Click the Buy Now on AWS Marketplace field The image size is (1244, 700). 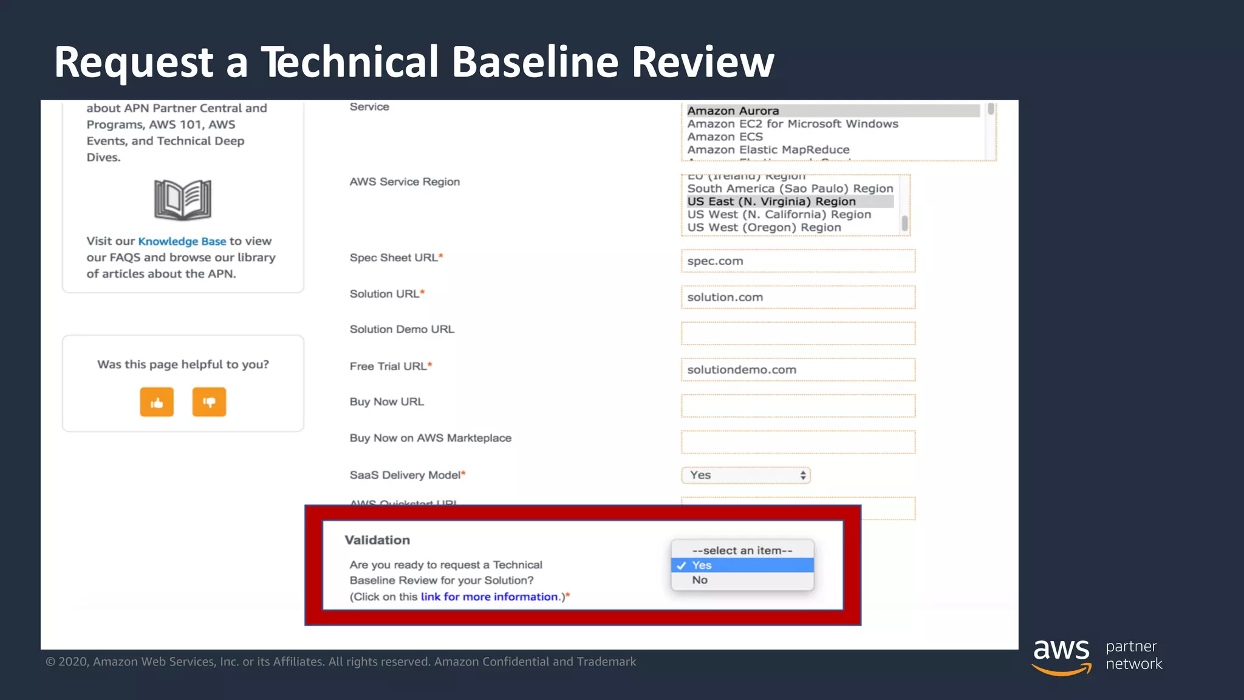pyautogui.click(x=798, y=442)
